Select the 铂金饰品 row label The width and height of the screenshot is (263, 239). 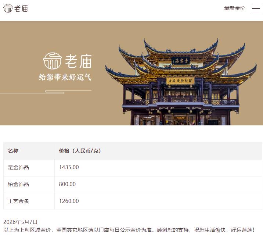click(18, 184)
